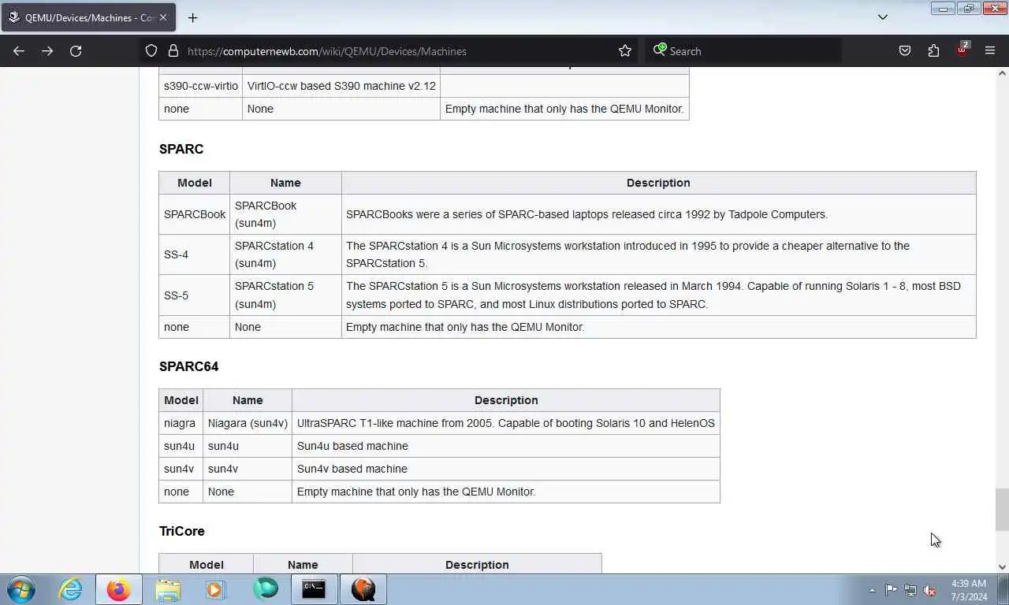Go back to the previous page

(x=19, y=51)
